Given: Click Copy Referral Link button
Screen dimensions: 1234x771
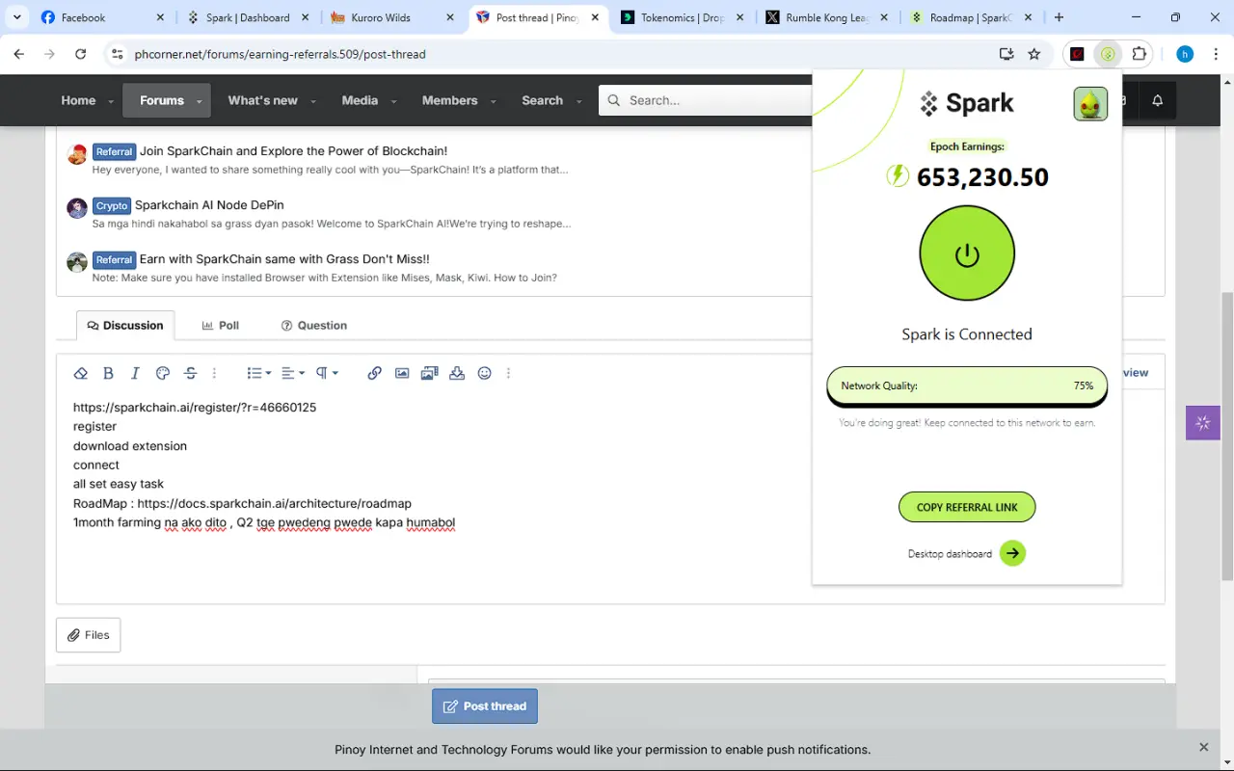Looking at the screenshot, I should [x=967, y=507].
